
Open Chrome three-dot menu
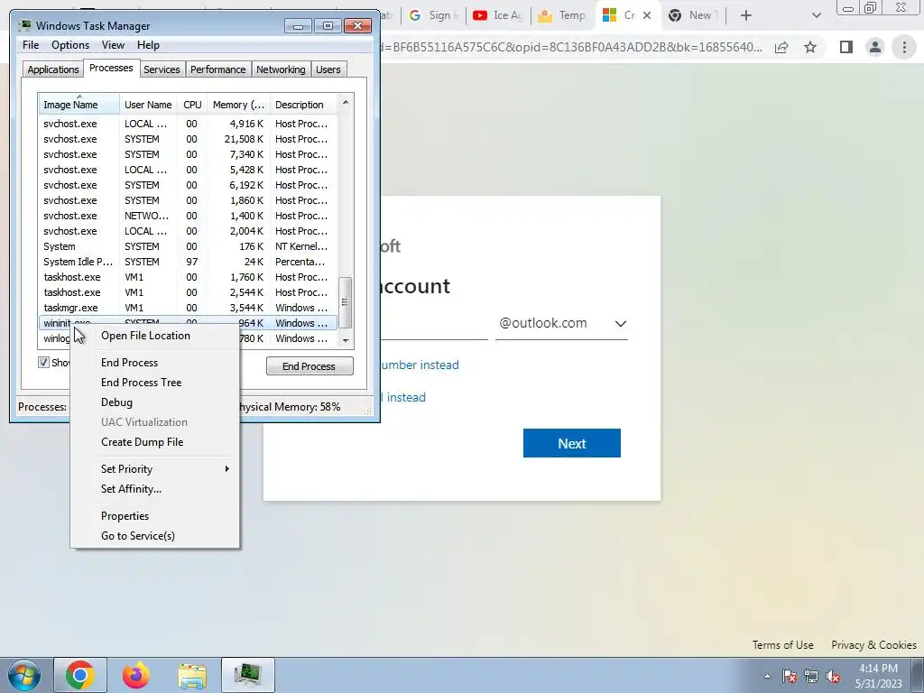pos(904,47)
